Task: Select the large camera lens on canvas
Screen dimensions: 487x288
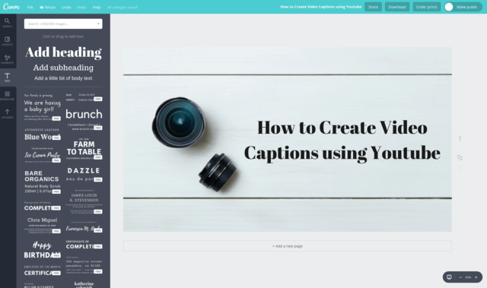Action: (179, 122)
